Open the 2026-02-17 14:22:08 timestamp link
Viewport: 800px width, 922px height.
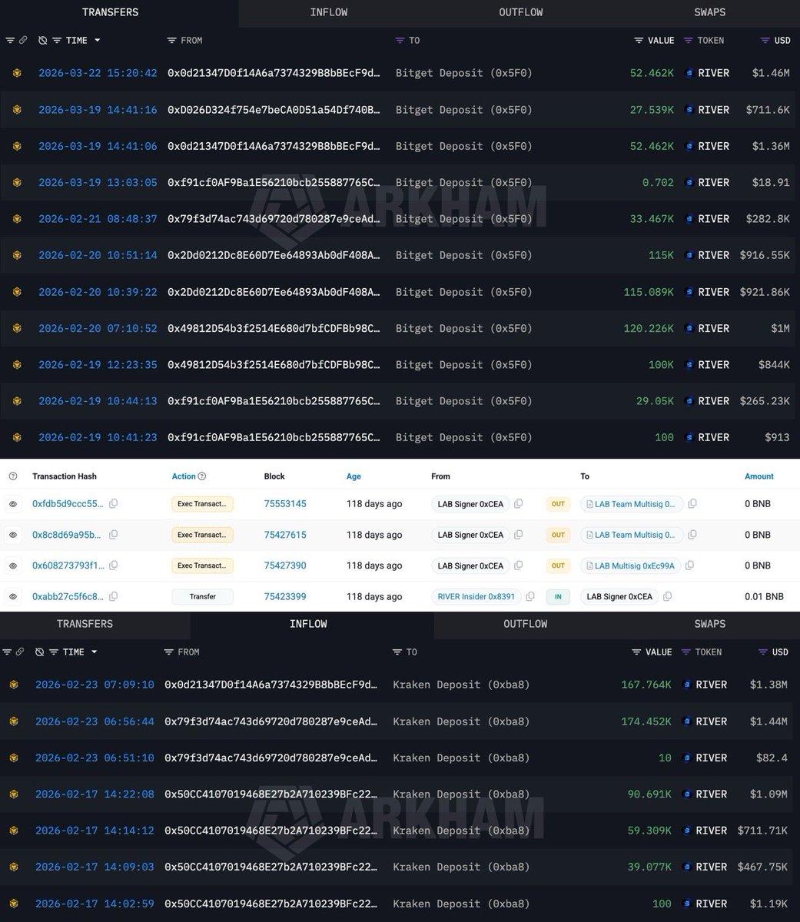pyautogui.click(x=95, y=794)
